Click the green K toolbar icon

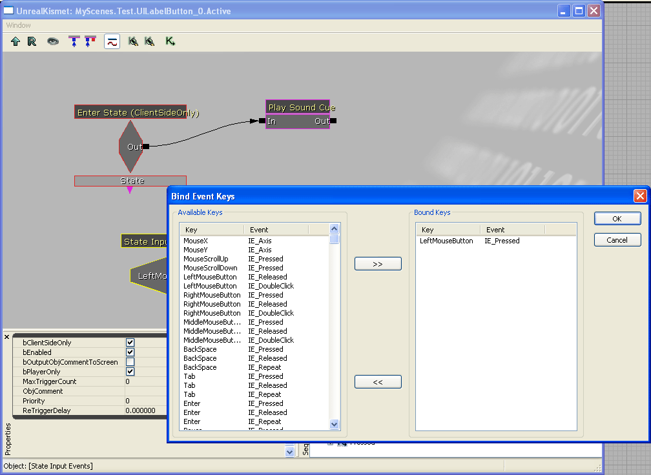click(x=169, y=41)
